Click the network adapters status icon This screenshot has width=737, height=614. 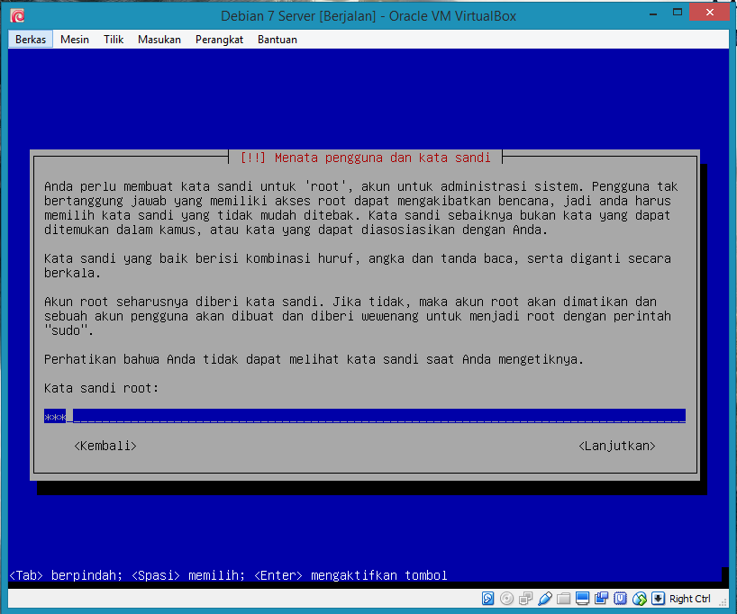coord(526,598)
